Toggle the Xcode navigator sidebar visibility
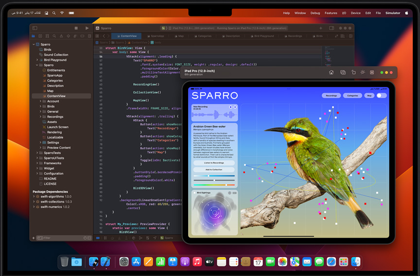The image size is (420, 276). click(35, 28)
